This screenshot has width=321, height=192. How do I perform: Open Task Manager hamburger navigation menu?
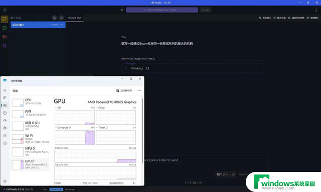(x=5, y=90)
